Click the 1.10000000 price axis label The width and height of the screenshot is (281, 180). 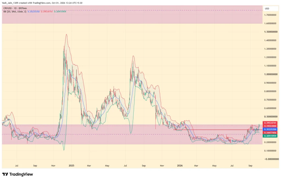coord(270,66)
